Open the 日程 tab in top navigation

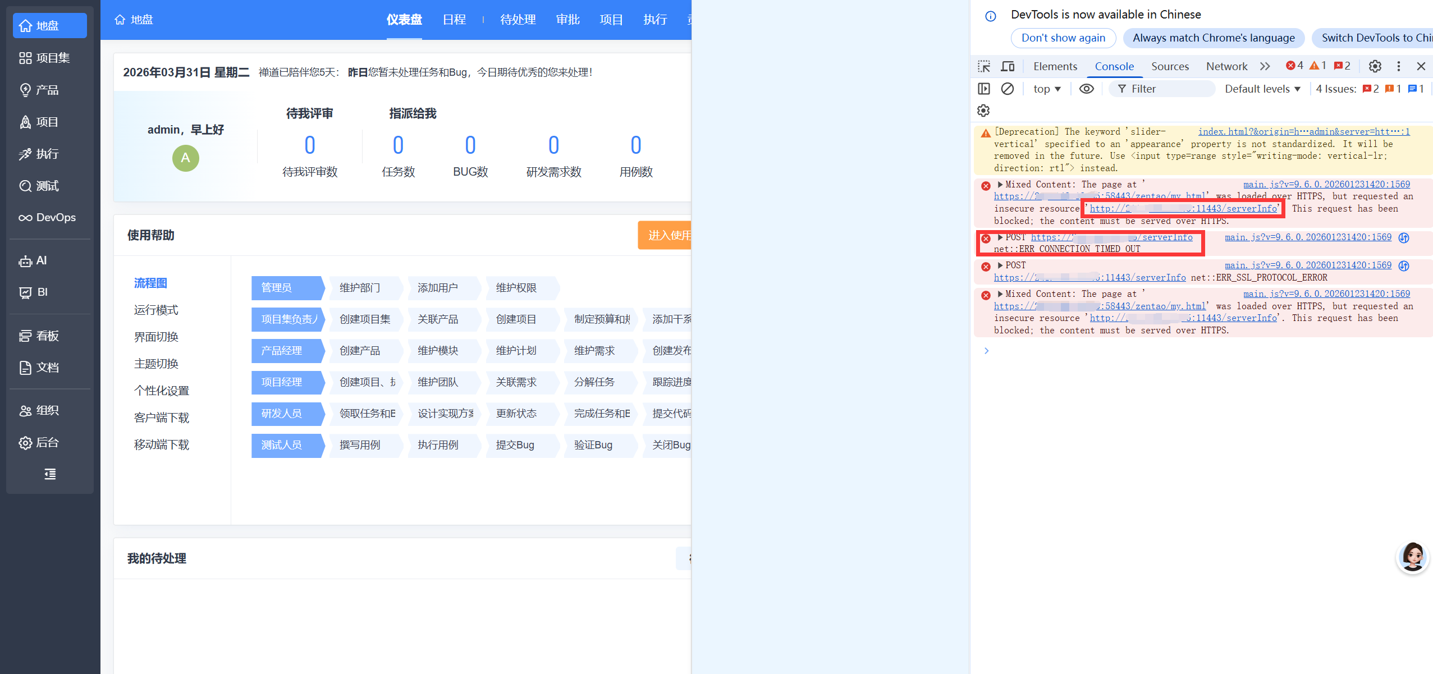tap(454, 20)
